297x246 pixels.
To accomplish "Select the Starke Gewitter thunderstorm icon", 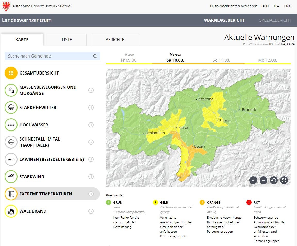I will pos(11,108).
